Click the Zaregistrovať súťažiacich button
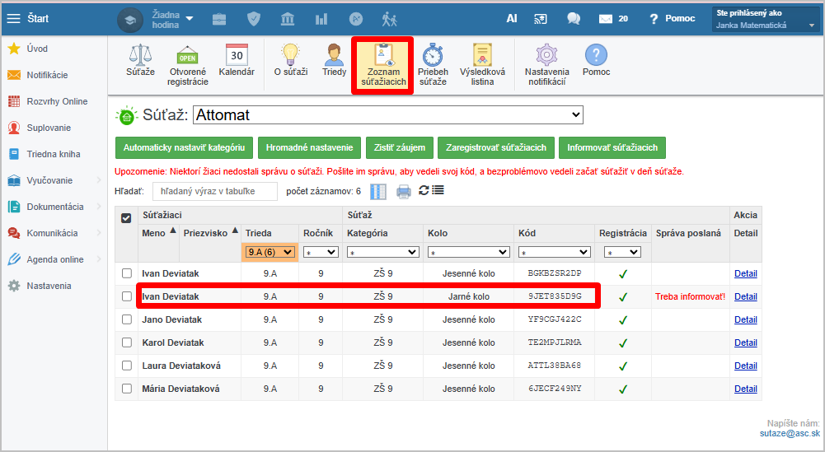 [x=495, y=147]
